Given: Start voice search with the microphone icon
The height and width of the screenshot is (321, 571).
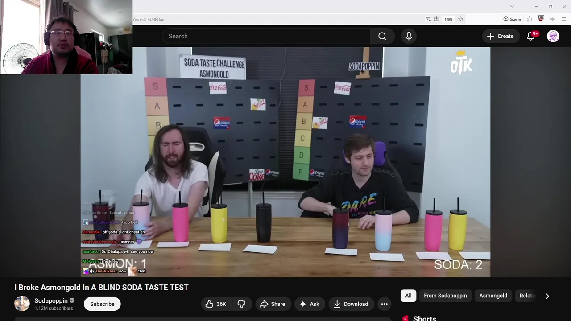Looking at the screenshot, I should point(409,36).
